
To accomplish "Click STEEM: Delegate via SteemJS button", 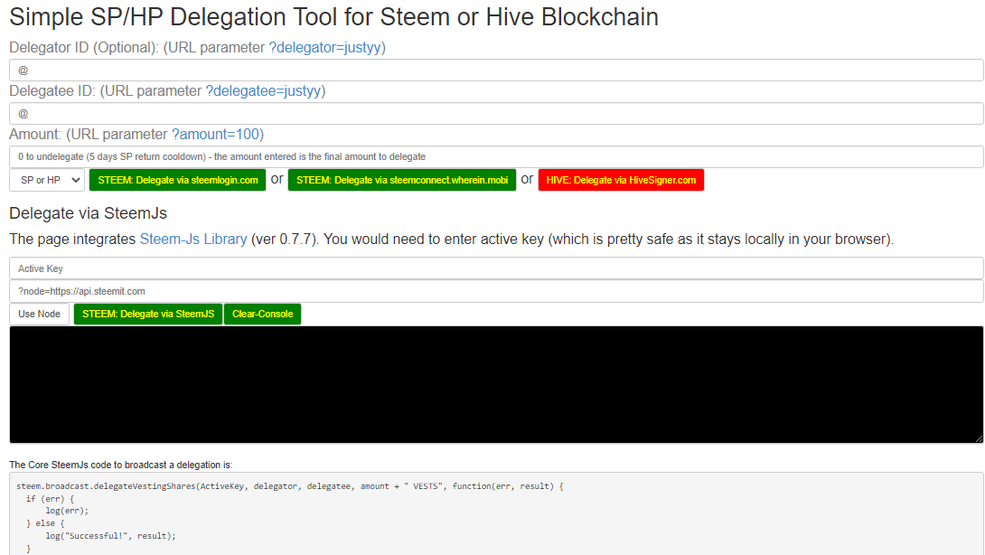I will [148, 314].
